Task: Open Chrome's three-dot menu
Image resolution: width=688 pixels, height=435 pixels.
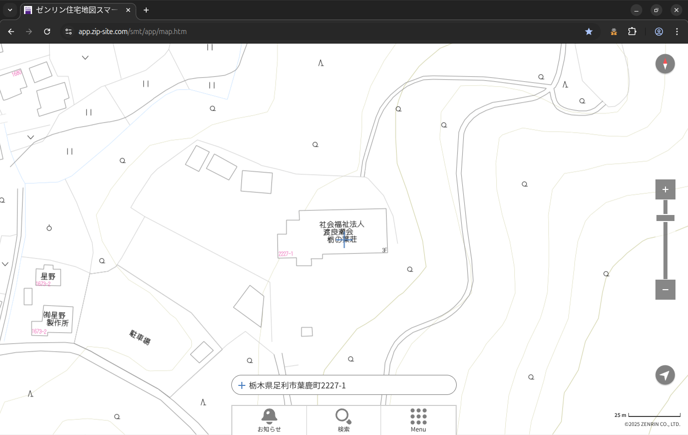Action: click(677, 32)
